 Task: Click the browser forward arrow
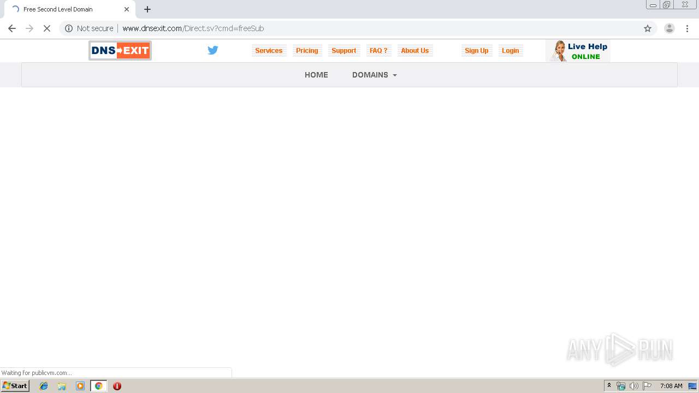pyautogui.click(x=29, y=28)
